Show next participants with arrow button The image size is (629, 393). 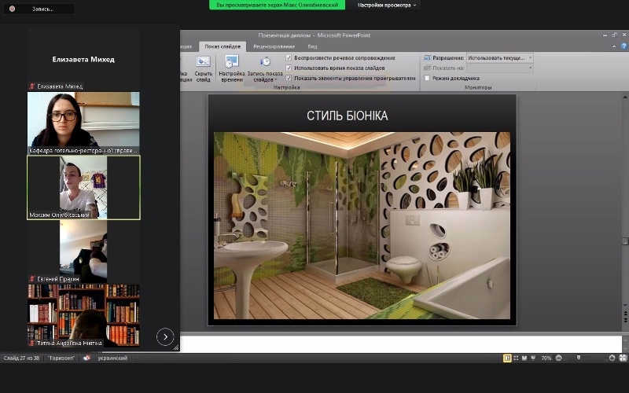165,337
